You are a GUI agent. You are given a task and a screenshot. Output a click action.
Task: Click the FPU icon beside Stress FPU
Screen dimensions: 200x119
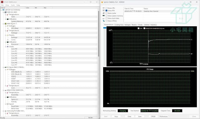coord(103,11)
